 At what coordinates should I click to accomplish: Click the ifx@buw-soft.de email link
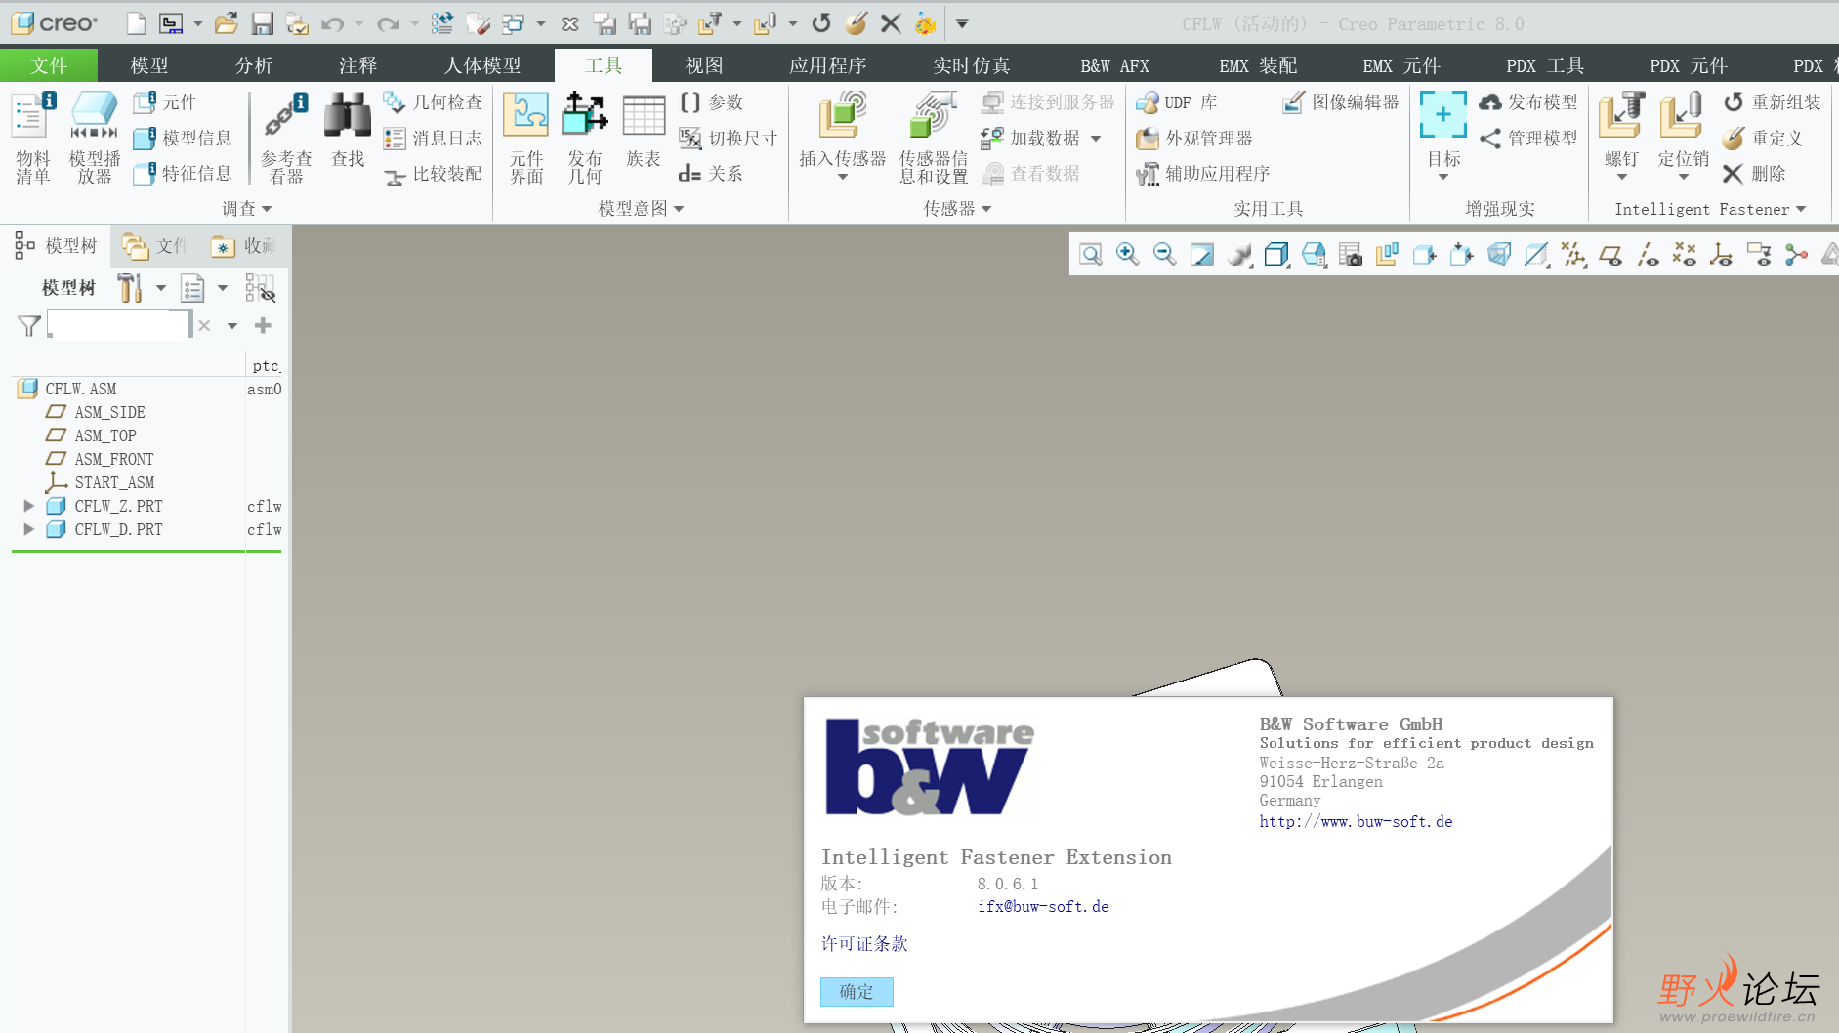click(1043, 907)
